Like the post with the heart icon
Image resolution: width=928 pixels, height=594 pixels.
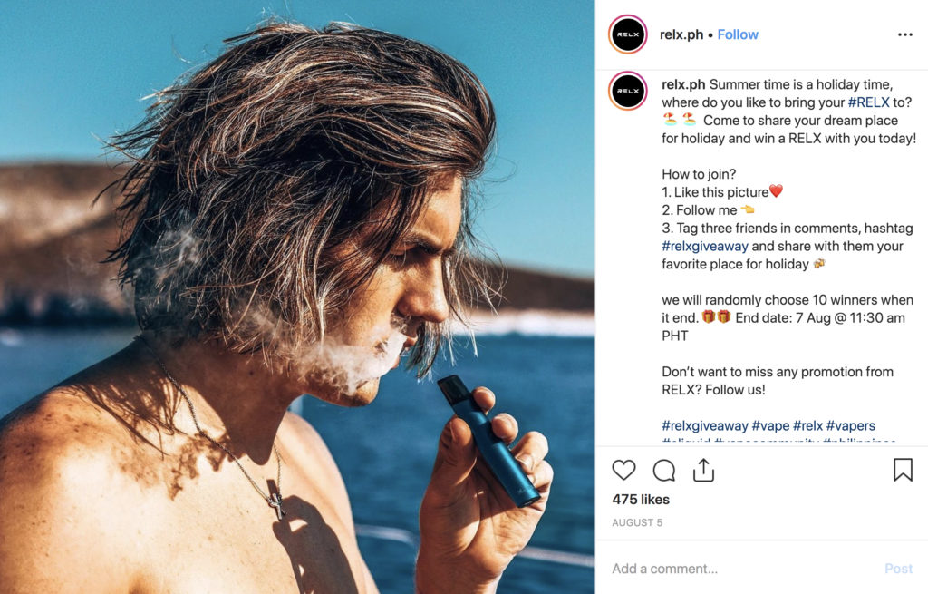pyautogui.click(x=623, y=471)
